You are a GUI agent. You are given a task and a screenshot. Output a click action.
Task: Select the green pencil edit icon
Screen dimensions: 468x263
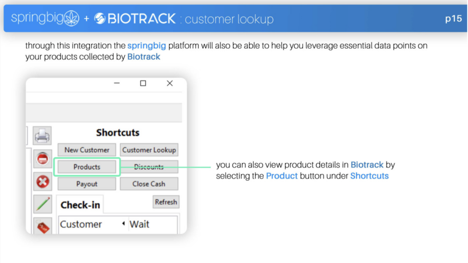click(43, 204)
